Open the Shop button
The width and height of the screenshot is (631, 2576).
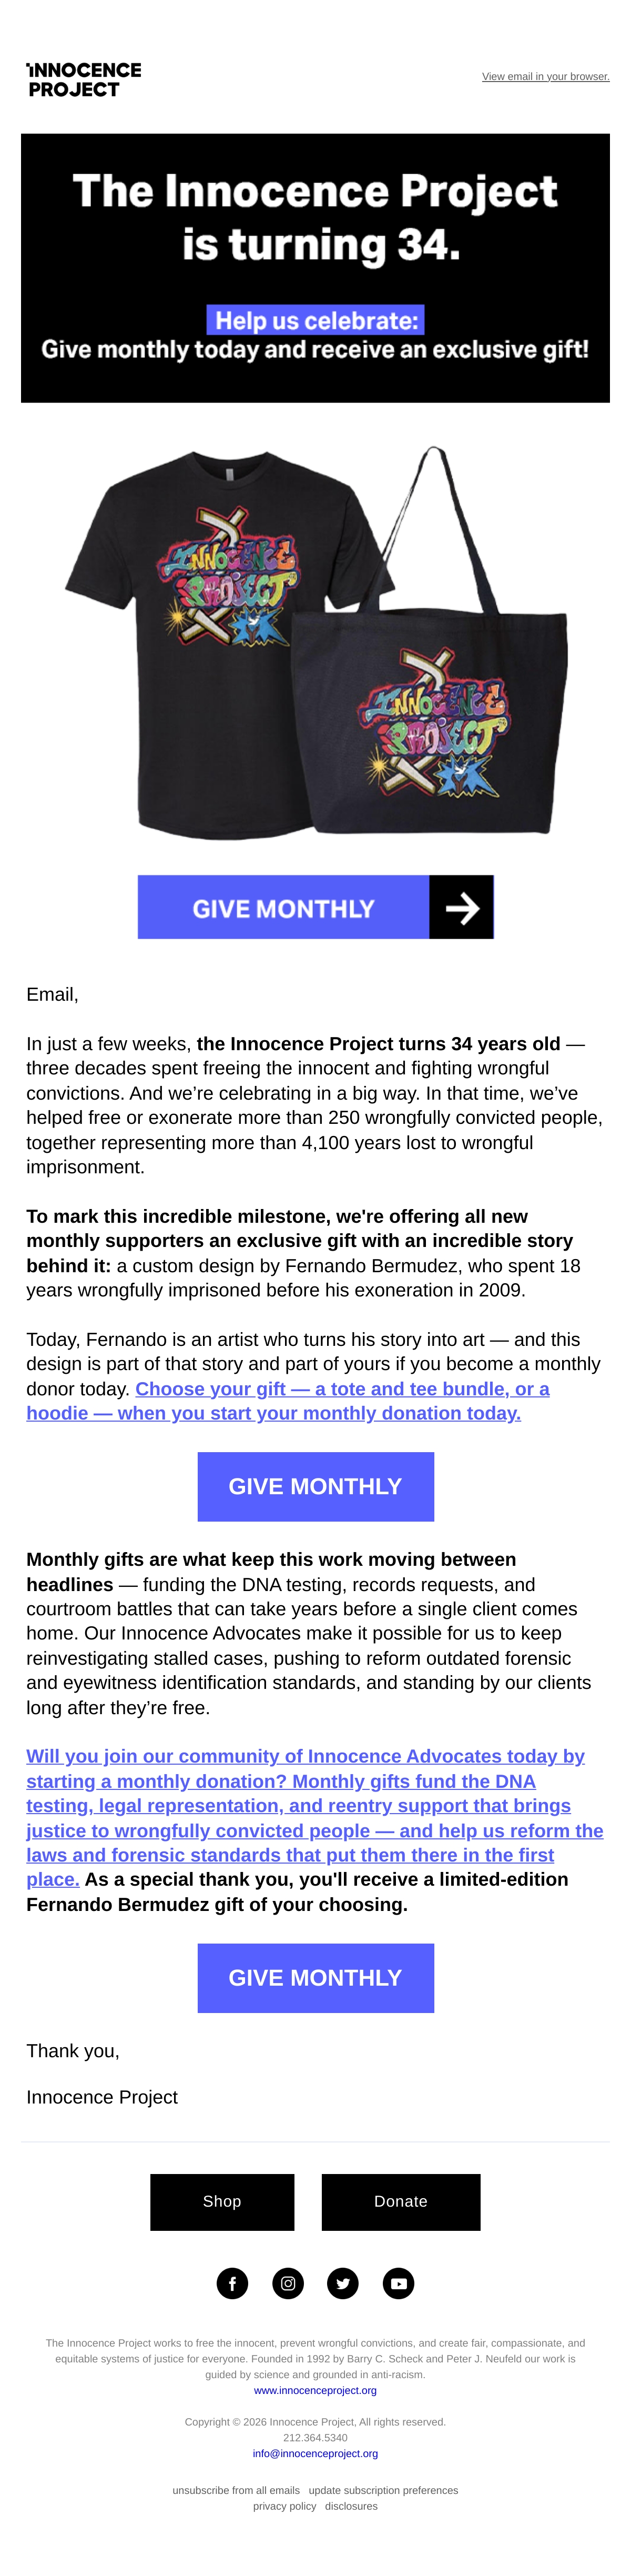(x=222, y=2201)
